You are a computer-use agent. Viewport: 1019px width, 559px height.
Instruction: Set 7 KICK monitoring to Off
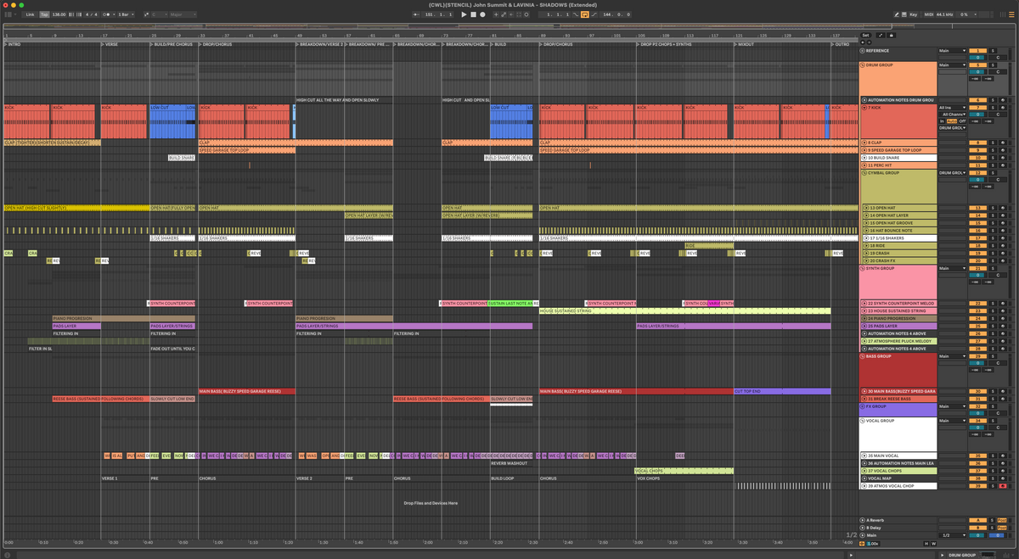tap(964, 120)
